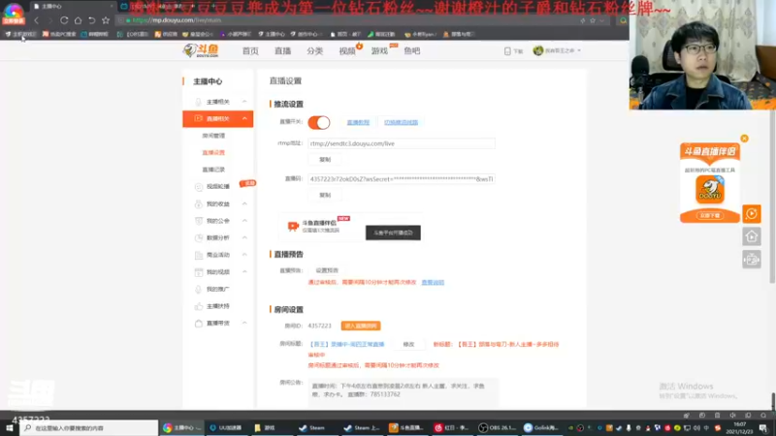Screen dimensions: 776x436
Task: Open 我的推广 in the sidebar
Action: (217, 289)
